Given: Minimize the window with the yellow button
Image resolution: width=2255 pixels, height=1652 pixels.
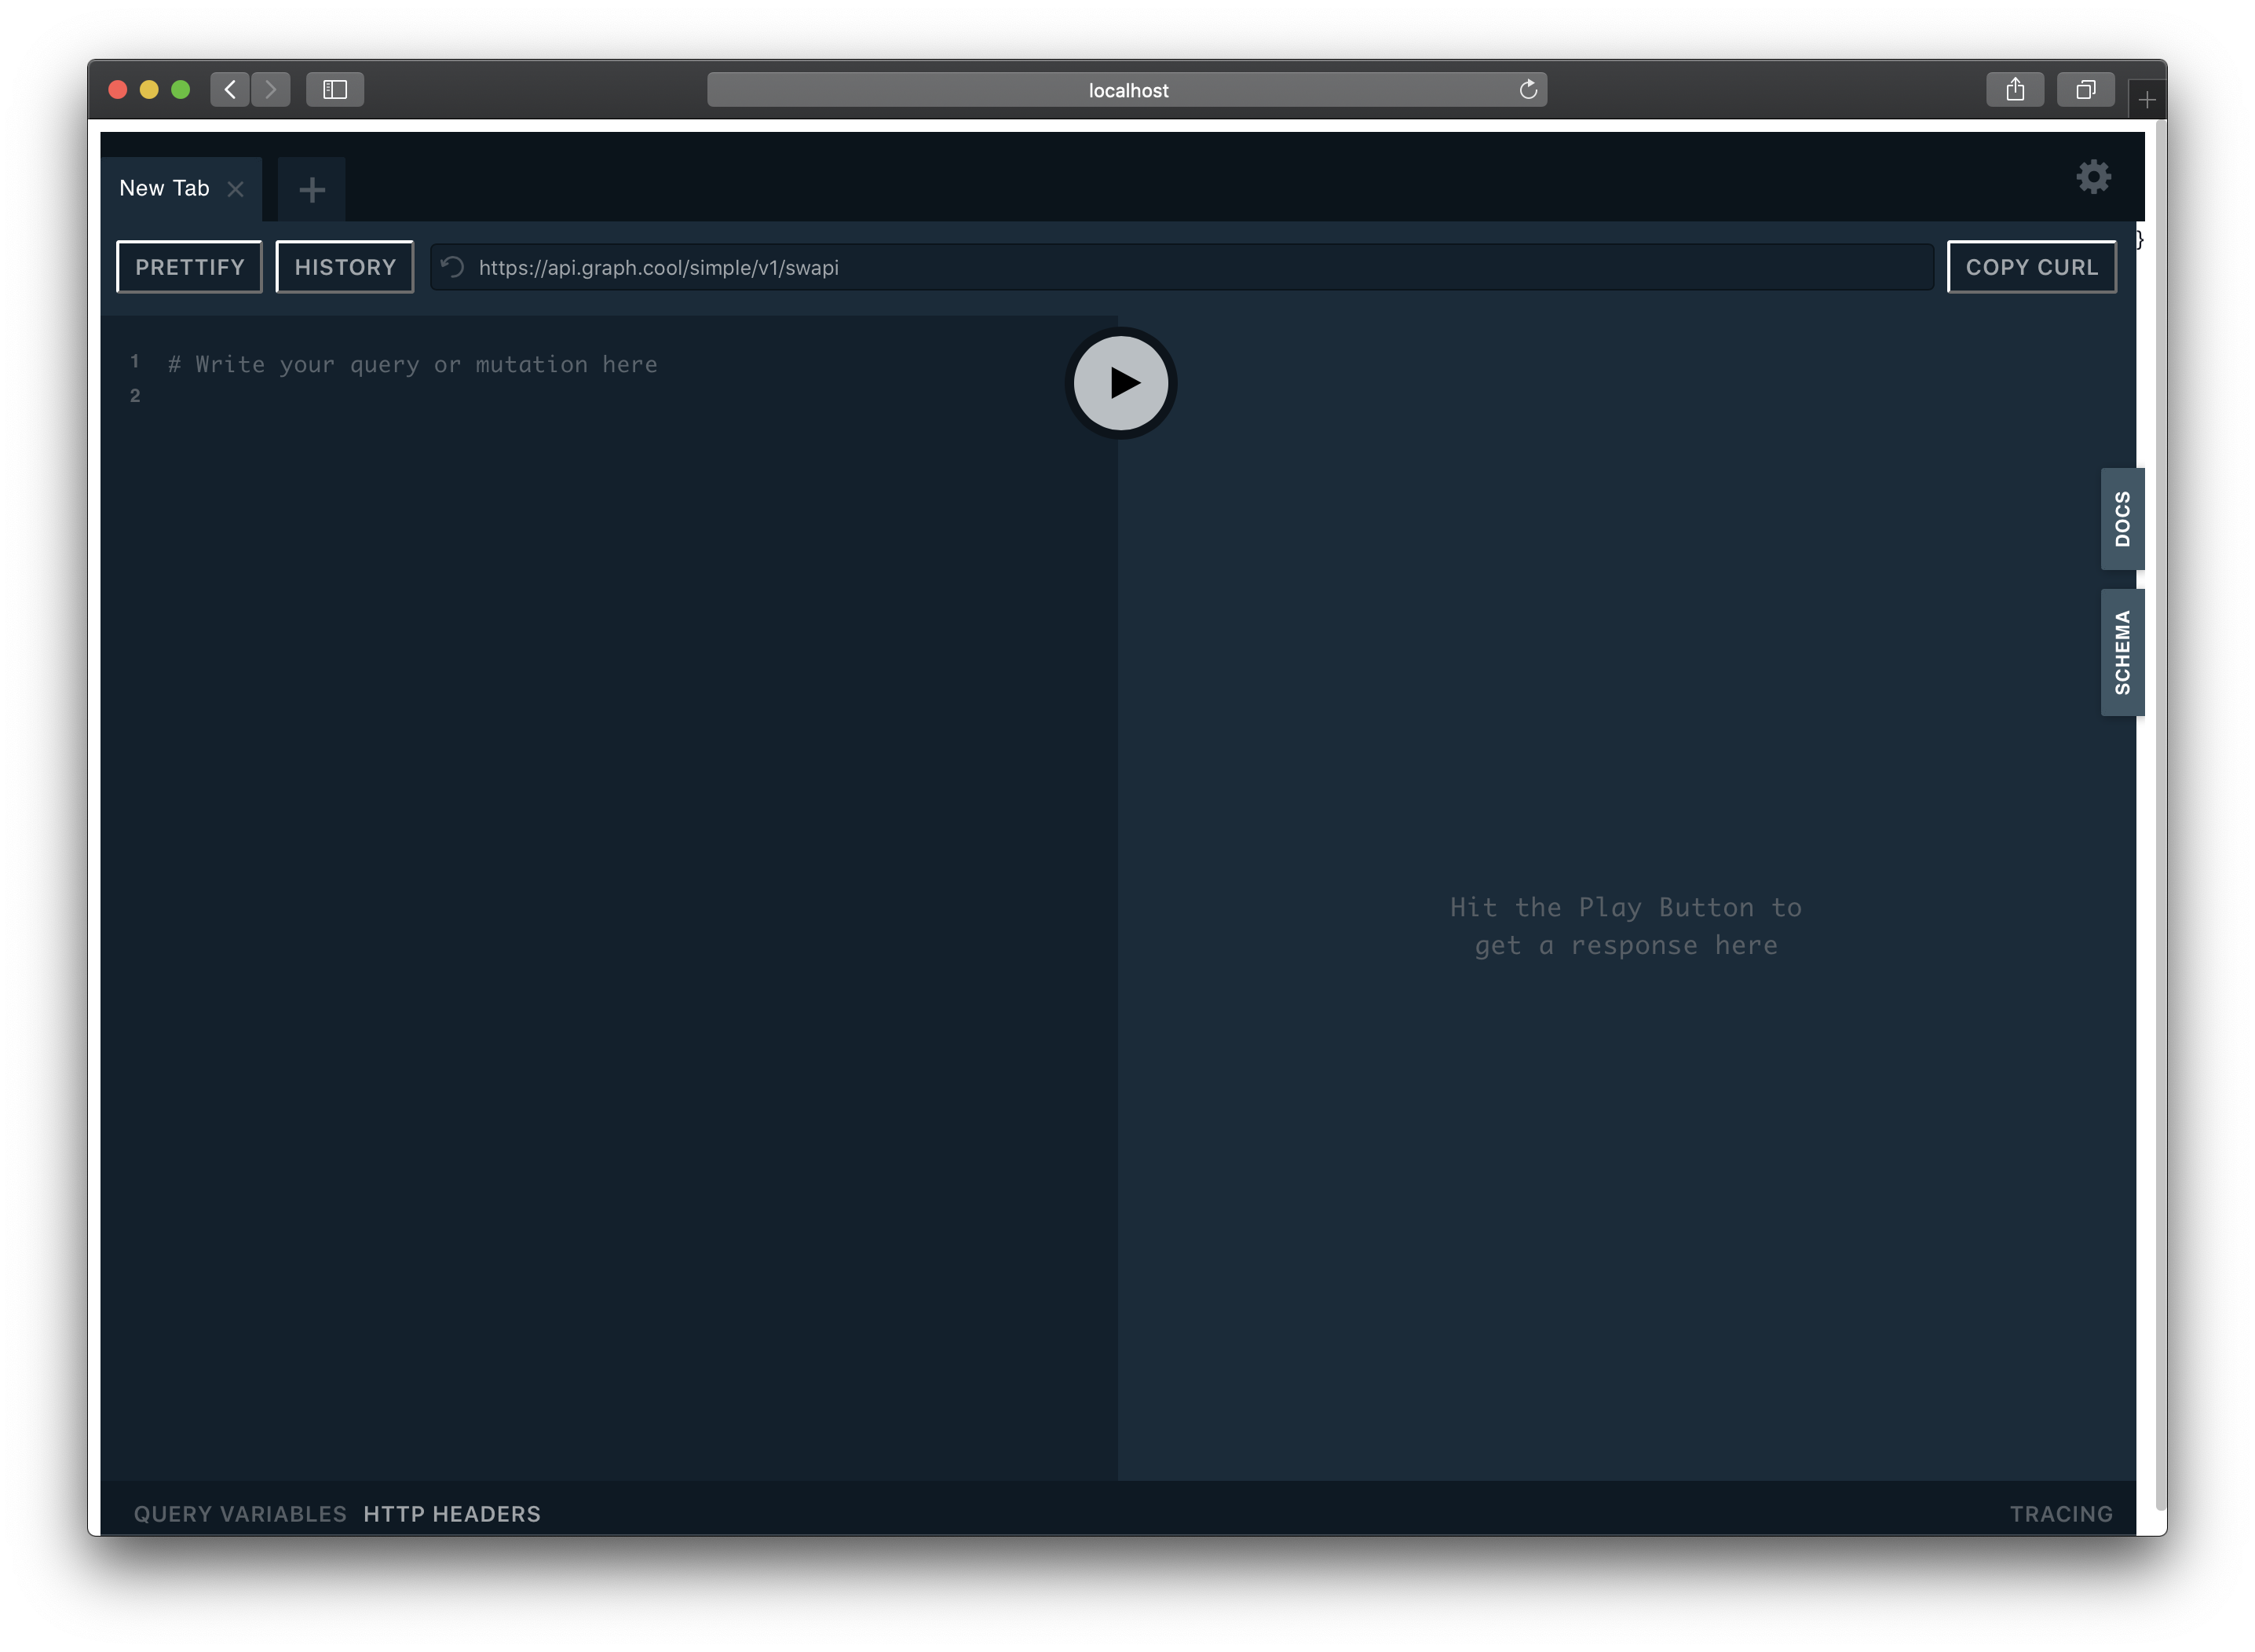Looking at the screenshot, I should pyautogui.click(x=149, y=90).
